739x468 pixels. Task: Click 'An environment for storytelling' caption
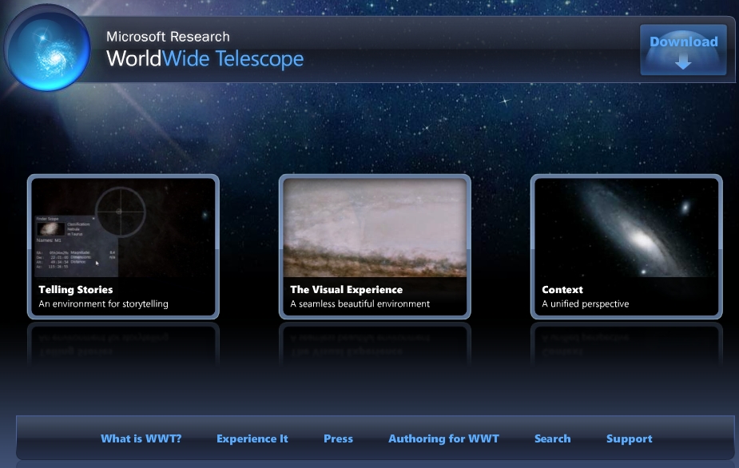pyautogui.click(x=103, y=304)
